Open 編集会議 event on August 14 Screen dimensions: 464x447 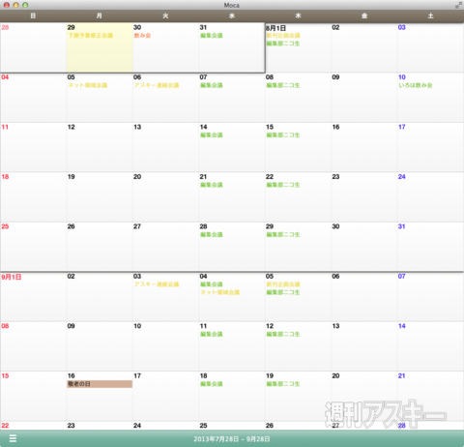(212, 135)
